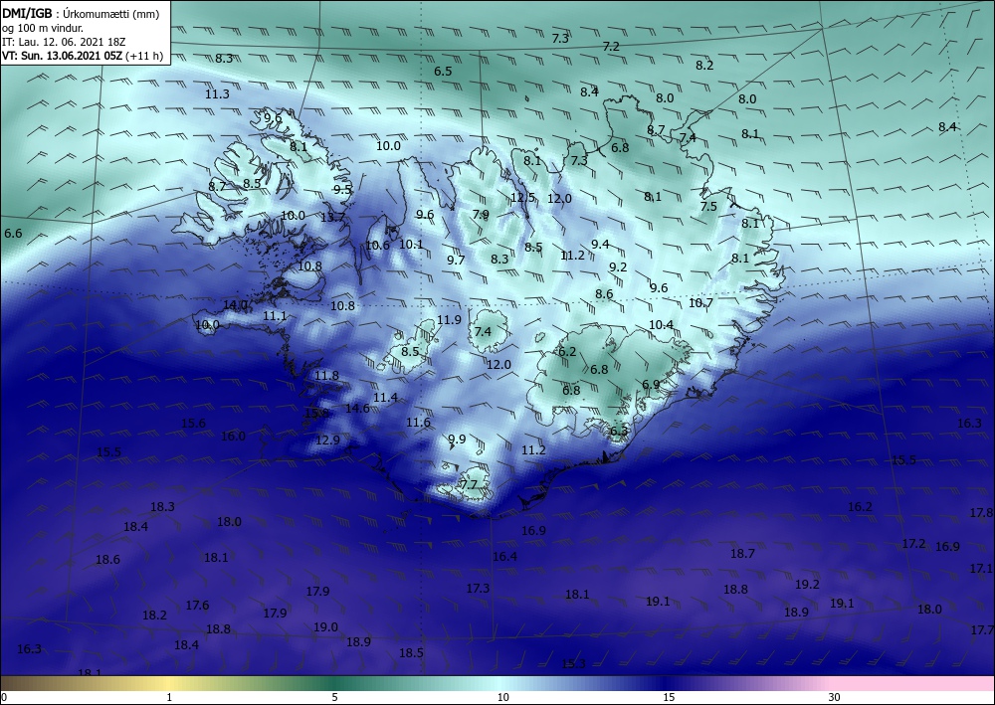Click the map value 14.6
The height and width of the screenshot is (705, 995).
(x=357, y=409)
